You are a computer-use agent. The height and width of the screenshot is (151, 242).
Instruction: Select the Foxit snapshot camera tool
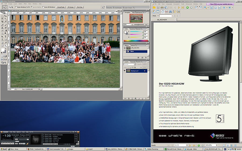click(178, 12)
